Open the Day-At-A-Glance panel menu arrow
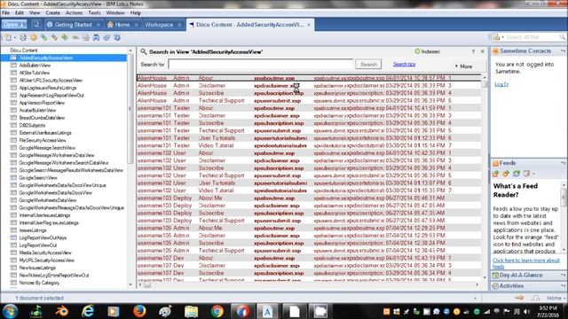The height and width of the screenshot is (319, 568). click(564, 276)
